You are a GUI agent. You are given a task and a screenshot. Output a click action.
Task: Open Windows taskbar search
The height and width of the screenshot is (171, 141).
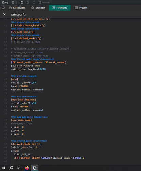pos(11,168)
